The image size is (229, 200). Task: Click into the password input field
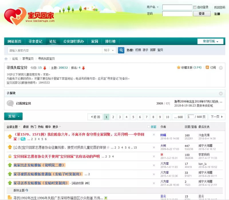[177, 14]
